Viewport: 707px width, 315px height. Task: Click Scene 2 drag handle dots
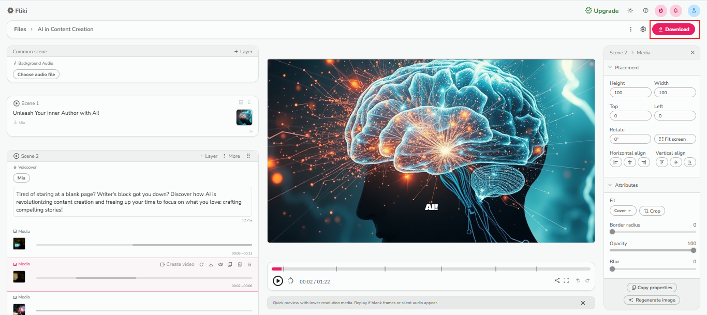pos(248,156)
